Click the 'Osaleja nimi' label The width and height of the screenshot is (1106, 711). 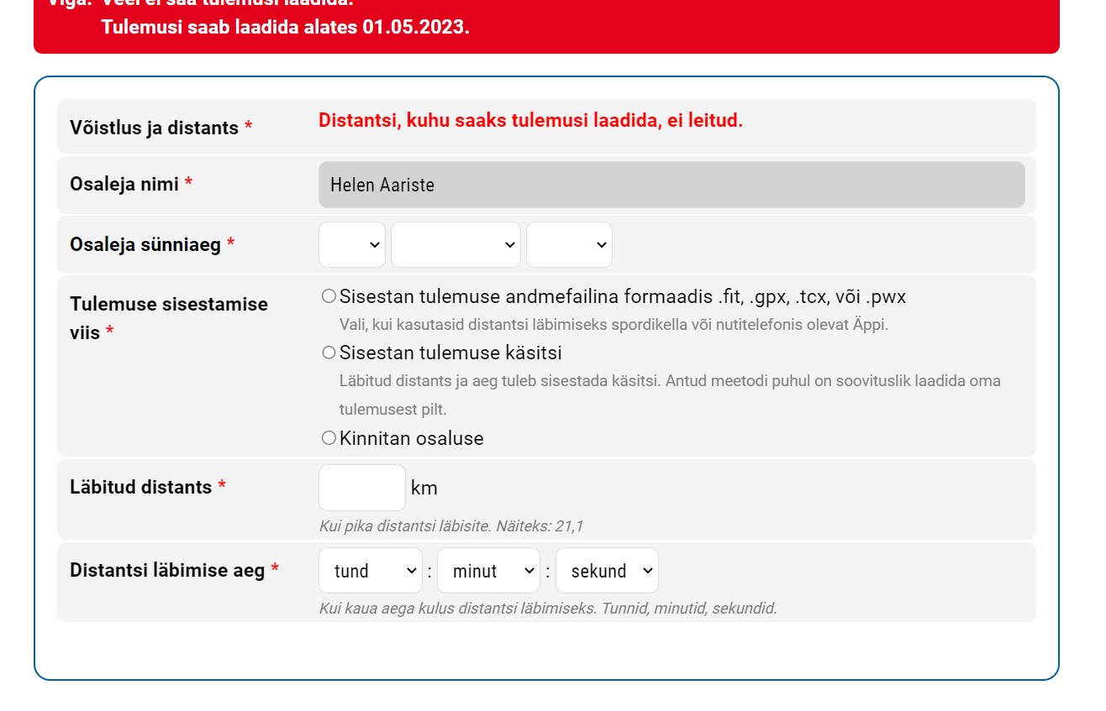pyautogui.click(x=124, y=185)
